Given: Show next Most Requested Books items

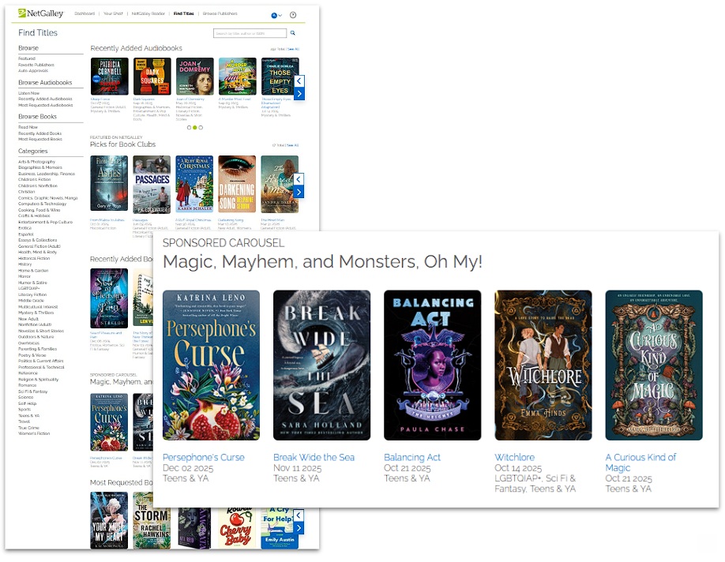Looking at the screenshot, I should point(299,527).
